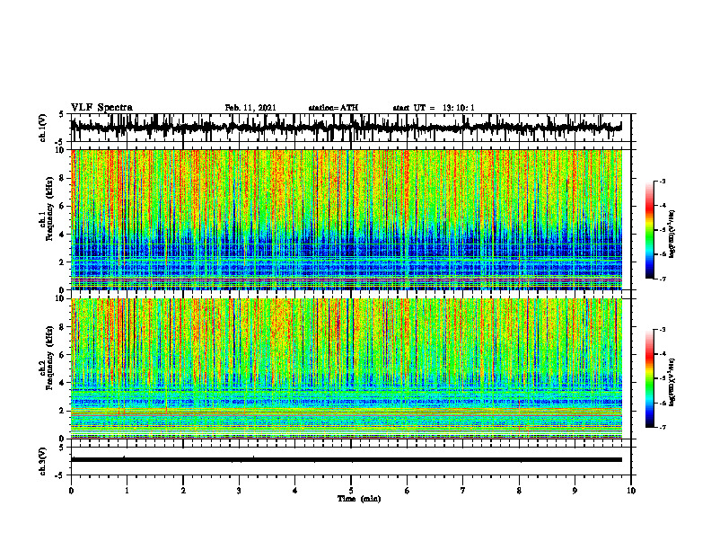Click the 'station=ATH' label
This screenshot has height=550, width=711.
coord(333,108)
